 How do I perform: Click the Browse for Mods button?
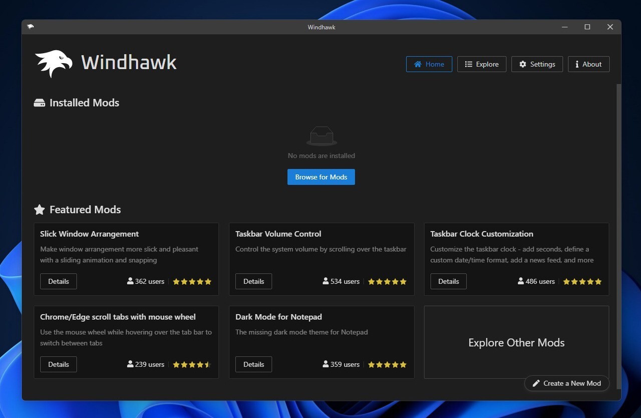click(321, 177)
